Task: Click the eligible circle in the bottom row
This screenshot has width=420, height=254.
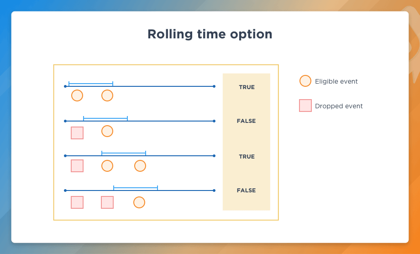Action: (139, 202)
